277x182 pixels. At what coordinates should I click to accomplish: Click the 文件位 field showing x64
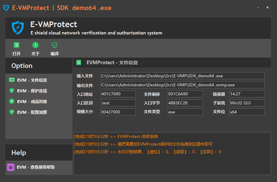pos(247,112)
